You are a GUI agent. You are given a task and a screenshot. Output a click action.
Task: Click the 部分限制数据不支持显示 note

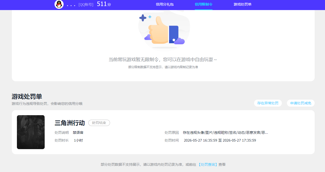(163, 67)
